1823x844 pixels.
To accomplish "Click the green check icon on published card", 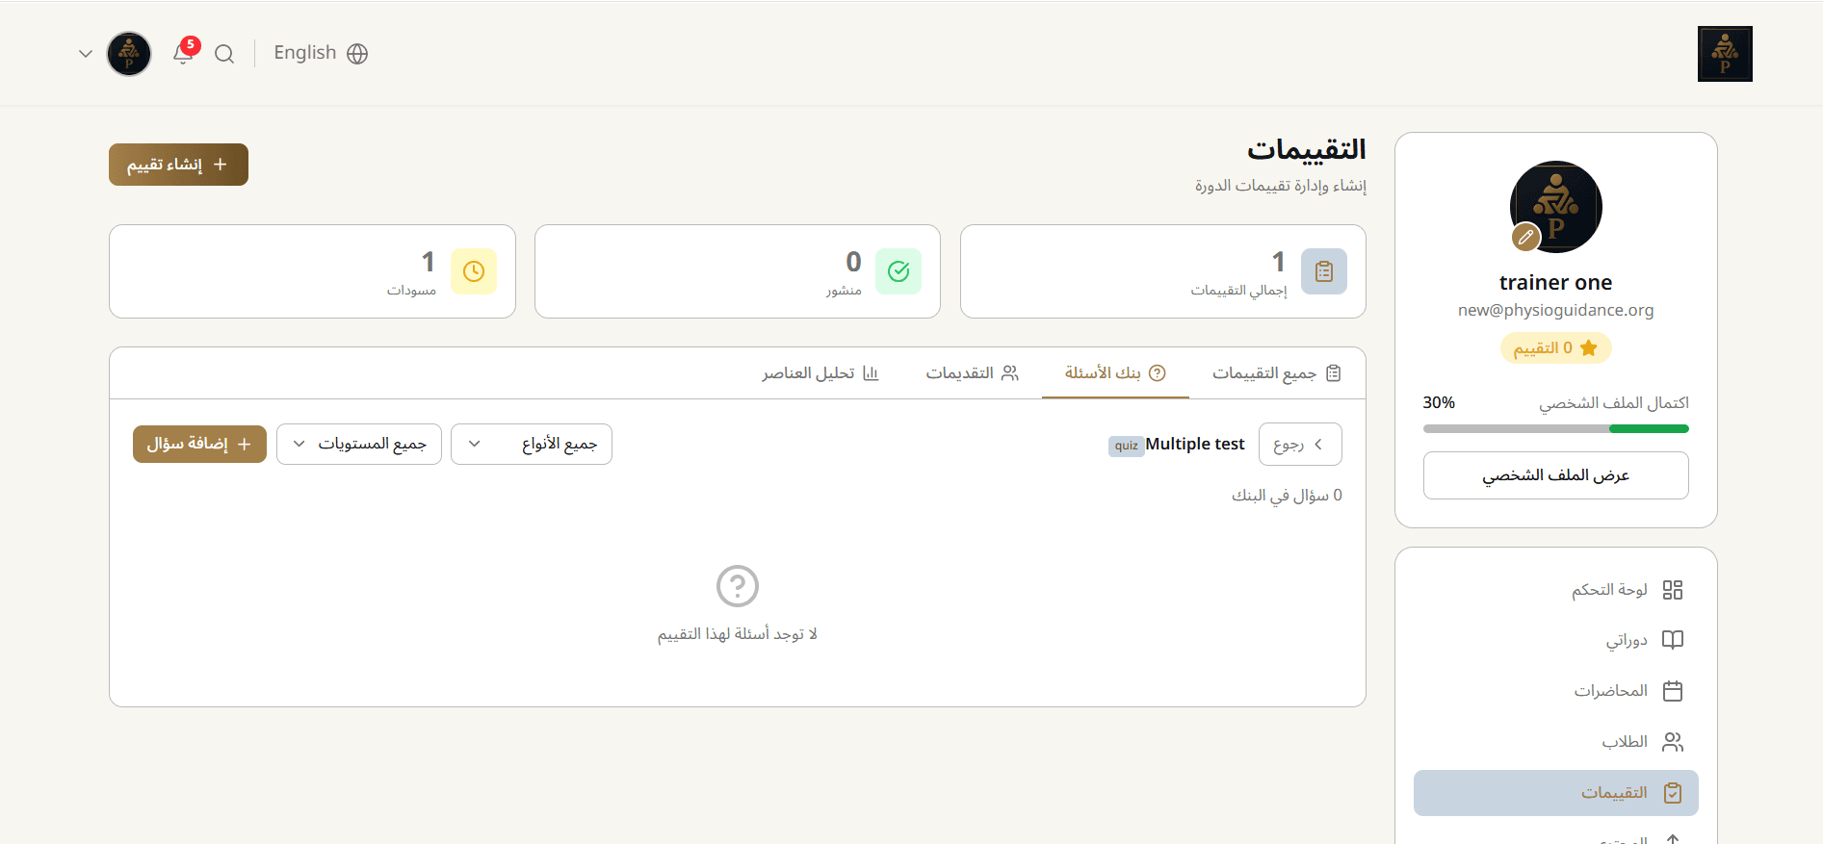I will 898,271.
